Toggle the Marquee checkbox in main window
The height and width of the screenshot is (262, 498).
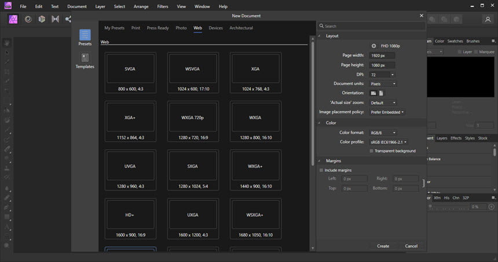click(476, 51)
